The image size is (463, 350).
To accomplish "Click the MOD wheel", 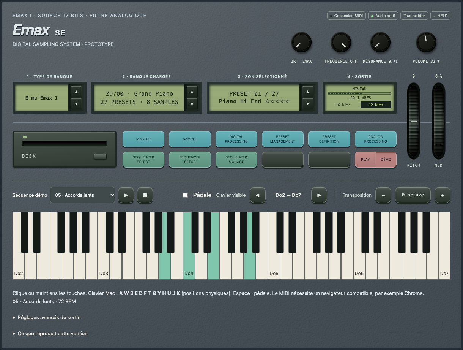I will [x=439, y=121].
